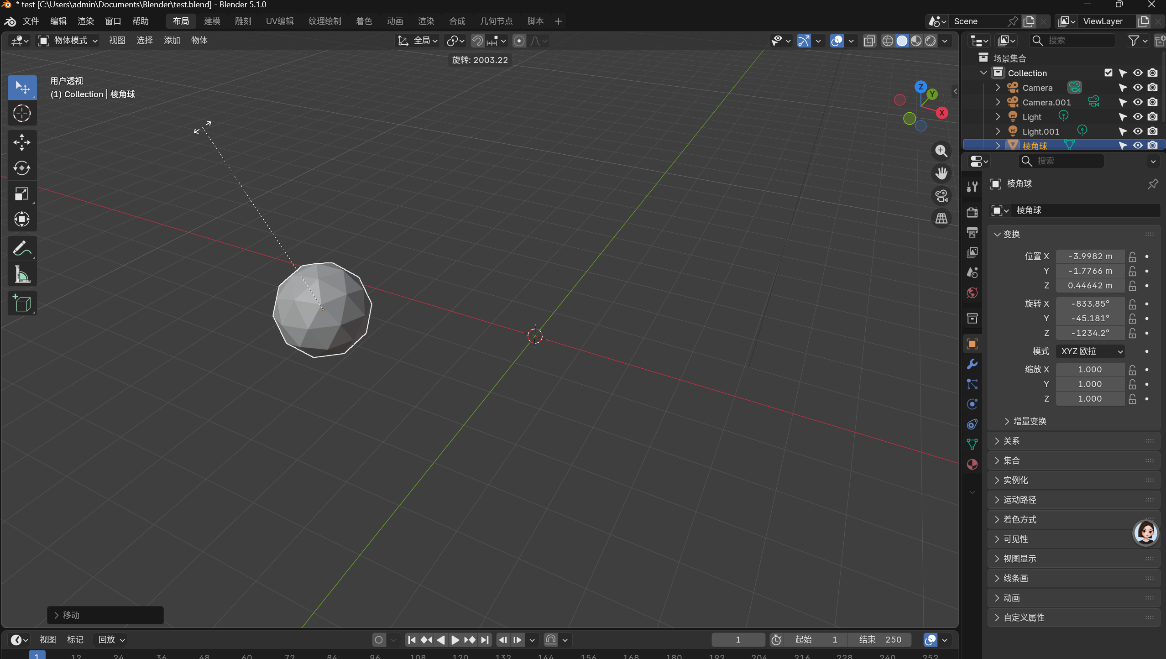Open the Material properties tab
Viewport: 1166px width, 659px height.
(972, 465)
